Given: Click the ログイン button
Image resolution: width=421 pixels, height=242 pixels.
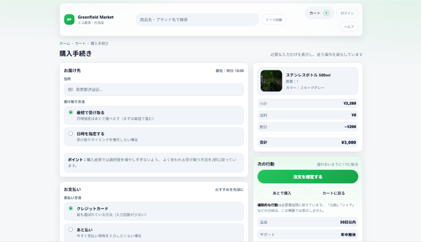Looking at the screenshot, I should 347,13.
